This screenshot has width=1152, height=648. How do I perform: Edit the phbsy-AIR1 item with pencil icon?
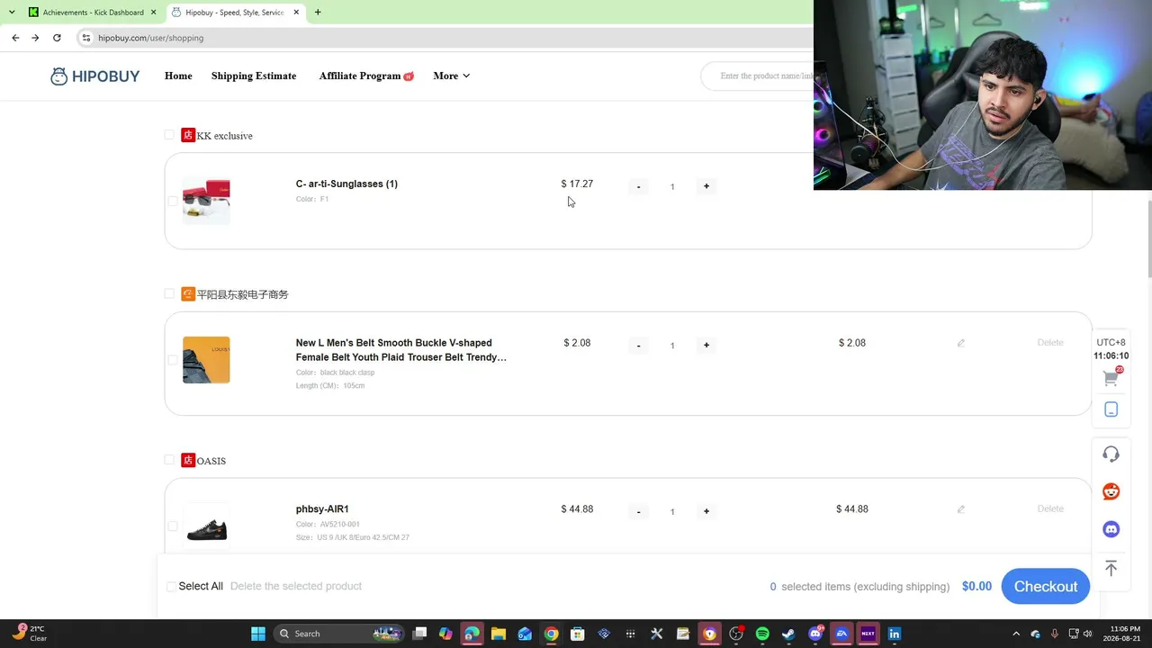pos(961,509)
